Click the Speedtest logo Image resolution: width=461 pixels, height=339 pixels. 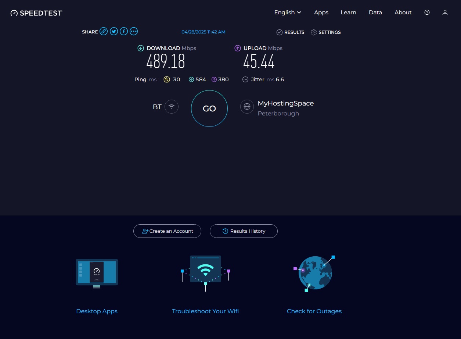pos(37,13)
